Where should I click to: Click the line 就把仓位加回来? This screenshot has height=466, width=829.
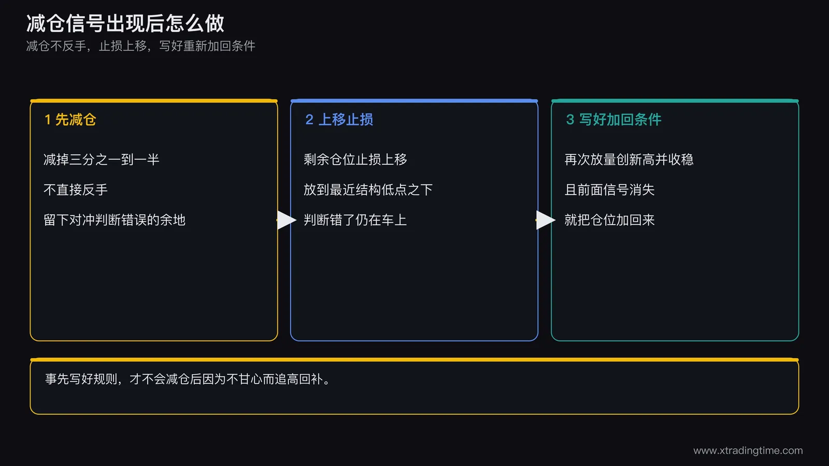coord(610,220)
